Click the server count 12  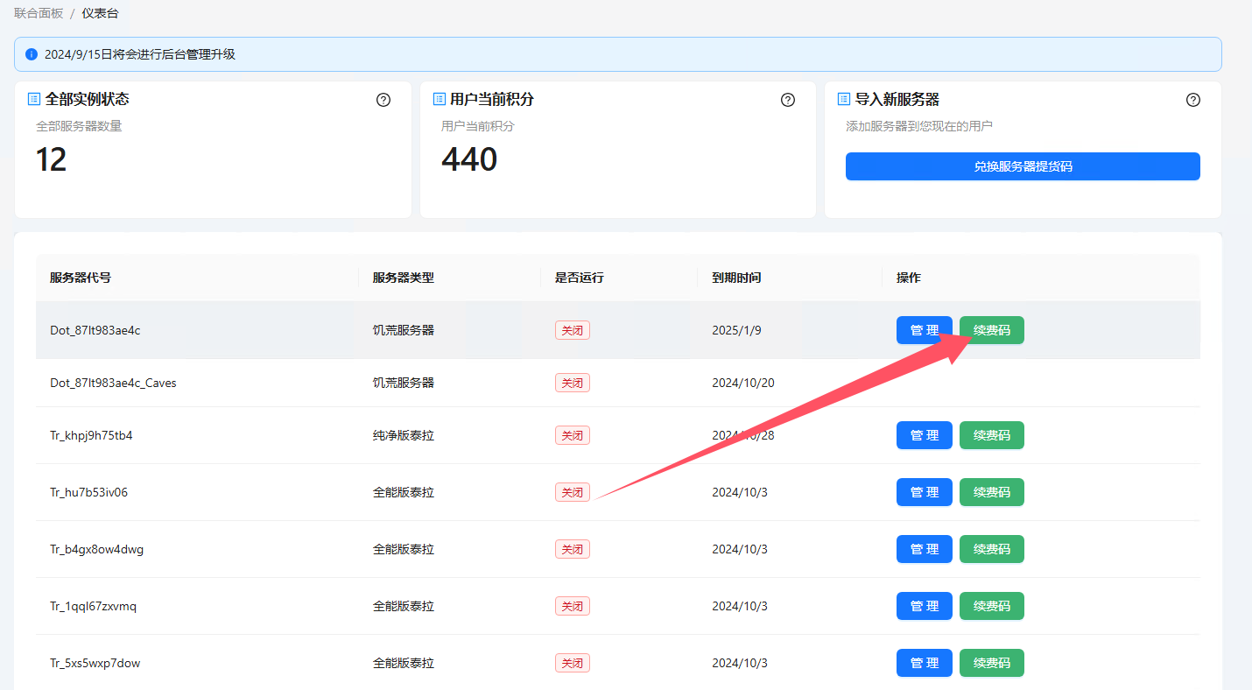coord(51,159)
